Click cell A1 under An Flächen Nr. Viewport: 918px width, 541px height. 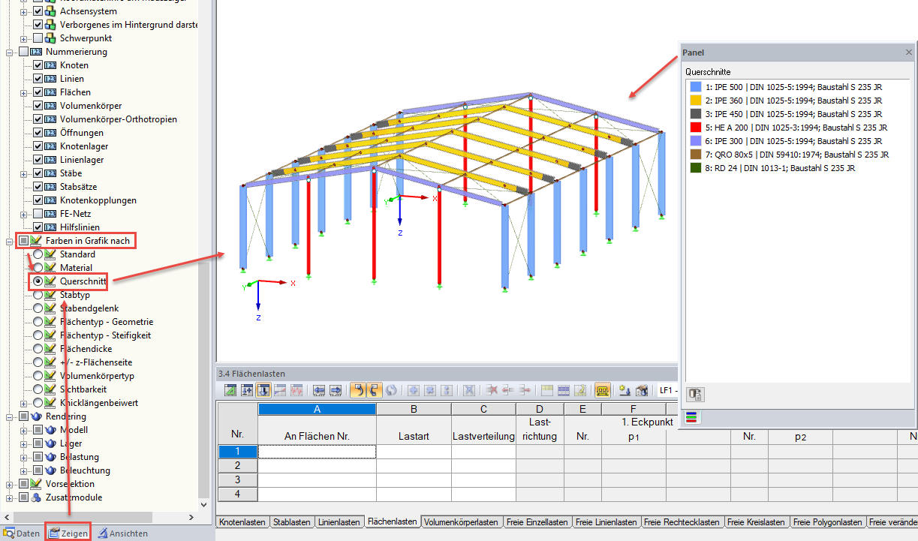pyautogui.click(x=317, y=452)
